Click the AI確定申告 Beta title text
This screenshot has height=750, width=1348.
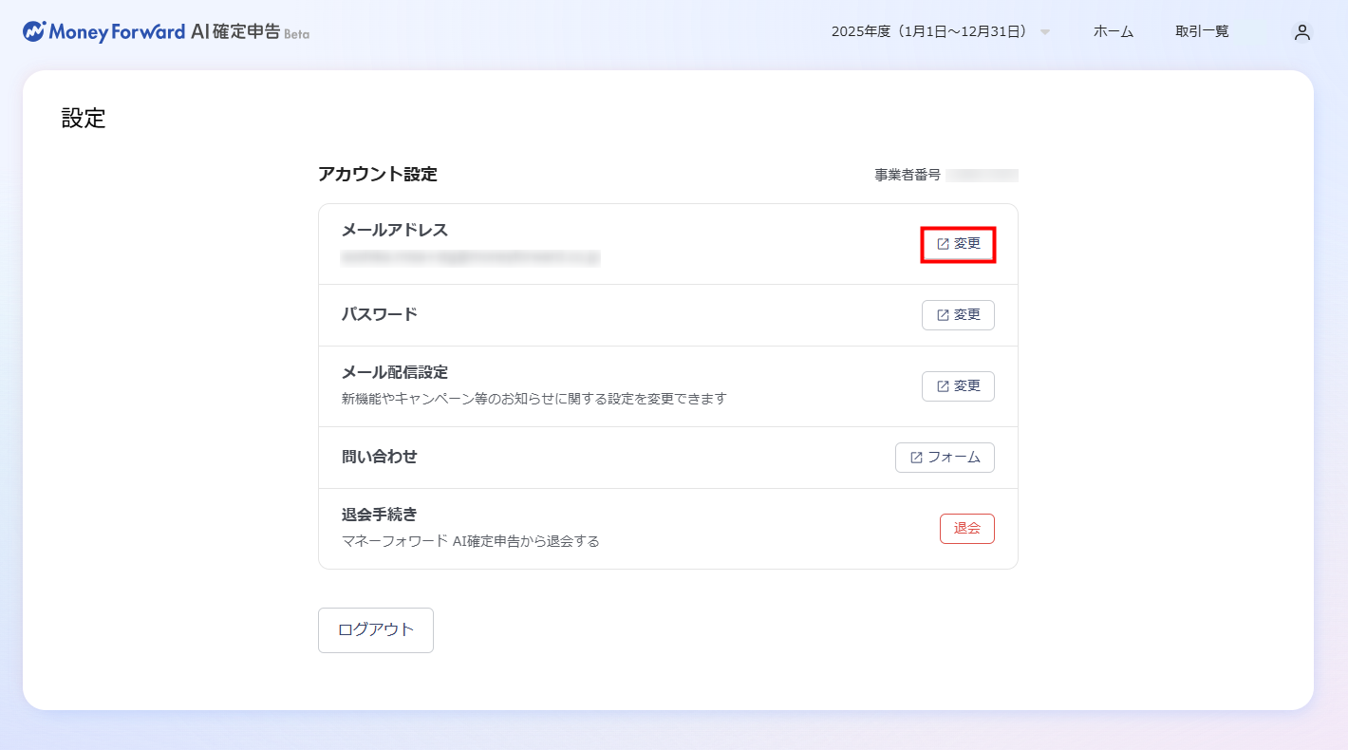249,31
